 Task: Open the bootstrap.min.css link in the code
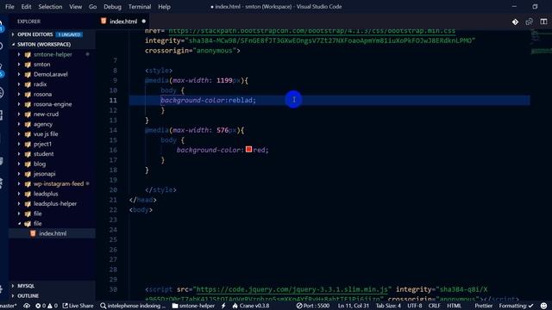[311, 31]
